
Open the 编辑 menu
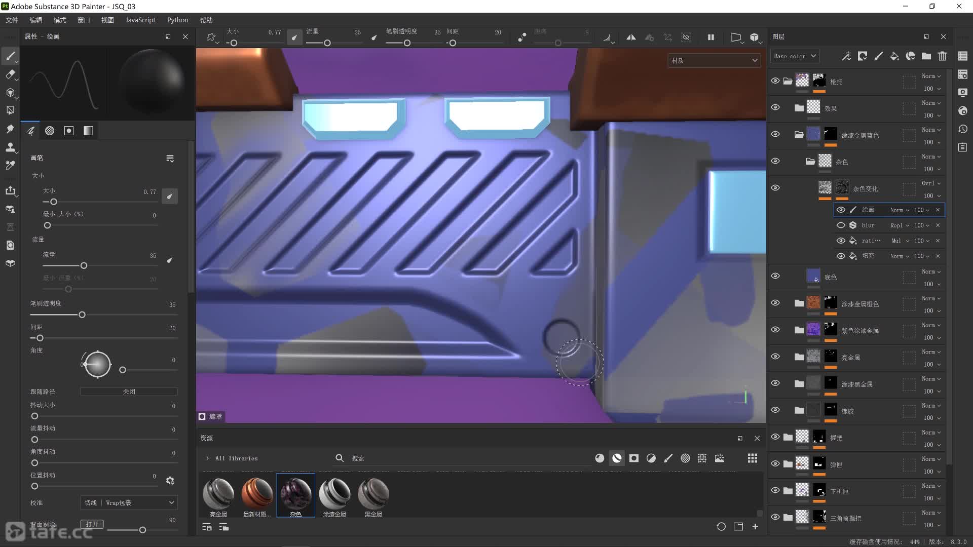click(35, 20)
